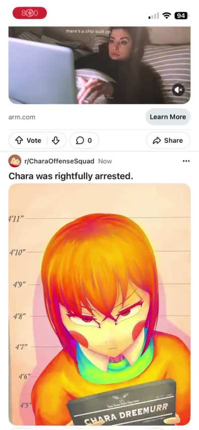Click the Learn More button

(x=168, y=117)
